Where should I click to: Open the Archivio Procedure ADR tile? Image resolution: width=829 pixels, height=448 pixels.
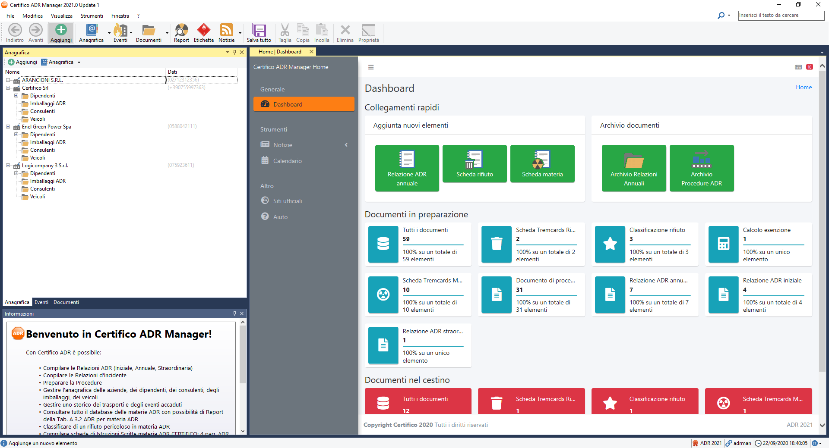click(x=701, y=168)
